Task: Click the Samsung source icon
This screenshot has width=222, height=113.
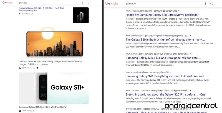Action: 20,14
